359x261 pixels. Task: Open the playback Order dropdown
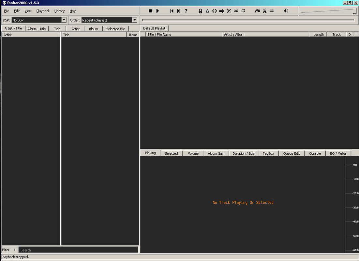coord(135,20)
